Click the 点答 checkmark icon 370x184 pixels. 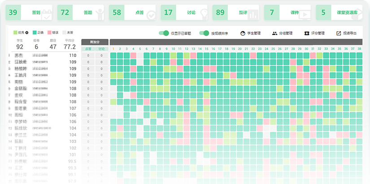(151, 16)
